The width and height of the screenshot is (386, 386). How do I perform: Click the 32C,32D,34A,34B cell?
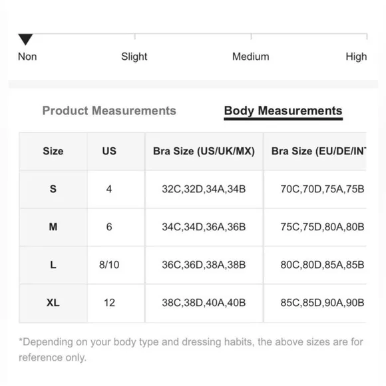[x=204, y=189]
